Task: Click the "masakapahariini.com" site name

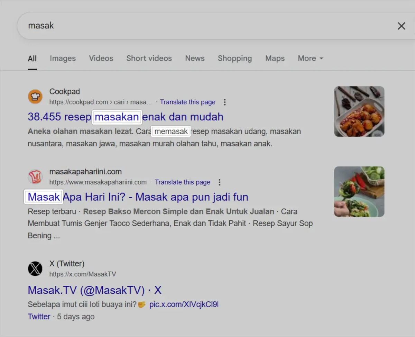Action: tap(85, 172)
